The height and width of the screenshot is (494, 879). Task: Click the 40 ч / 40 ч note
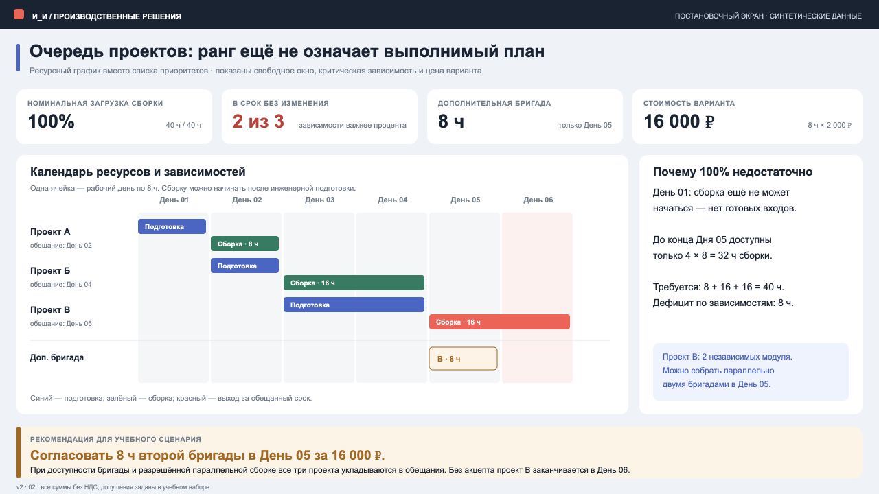tap(183, 125)
